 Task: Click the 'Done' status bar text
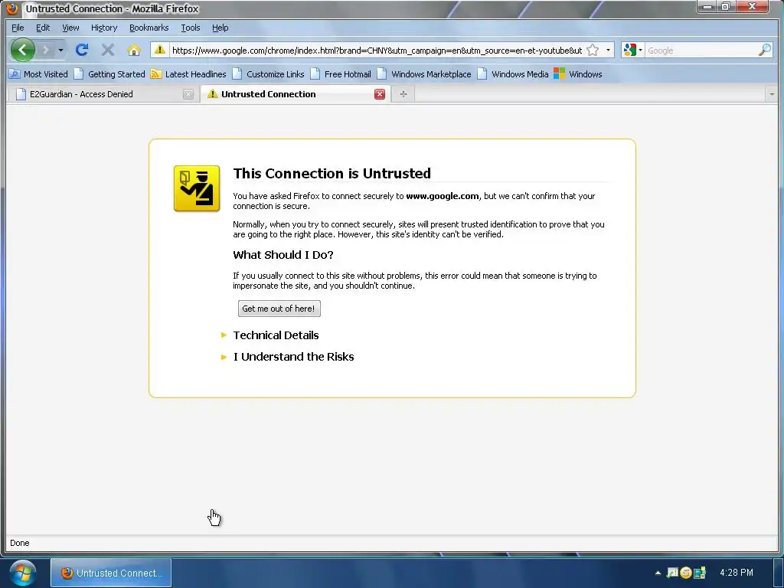point(19,543)
